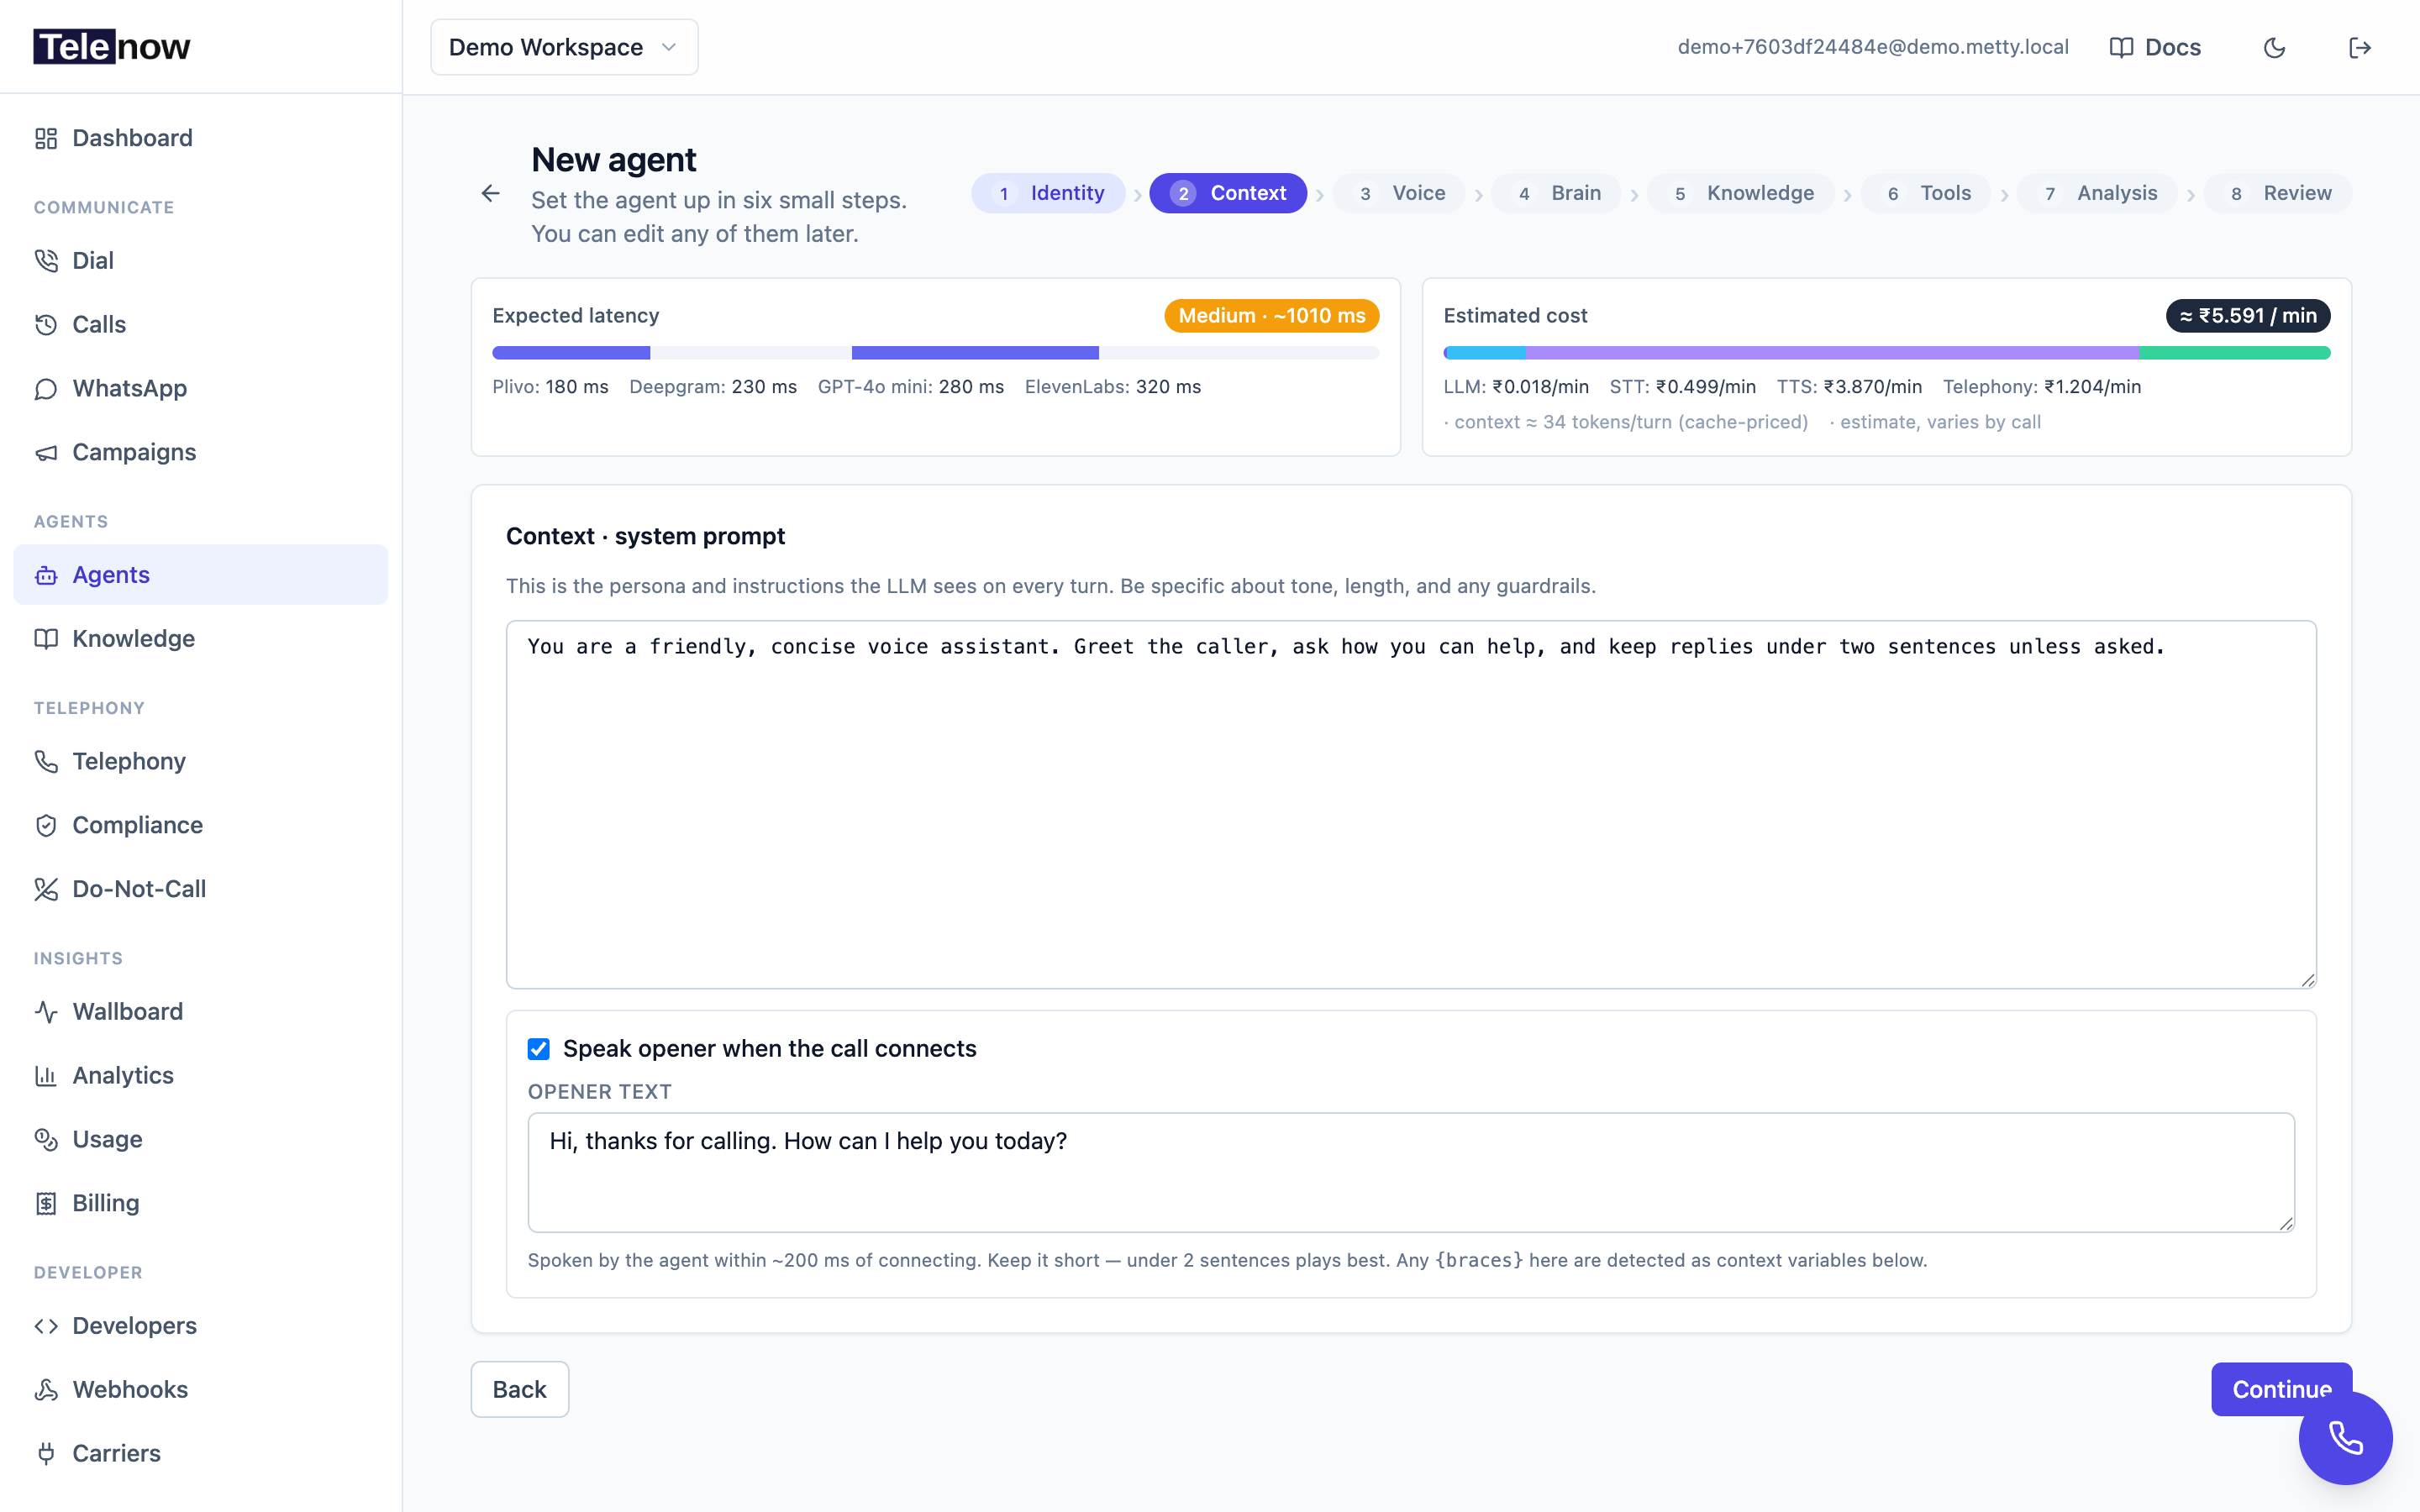Open the Wallboard activity icon
Viewport: 2420px width, 1512px height.
pos(46,1012)
